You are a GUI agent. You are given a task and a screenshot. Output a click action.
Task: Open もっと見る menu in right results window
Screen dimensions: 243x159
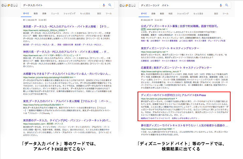tap(198, 14)
